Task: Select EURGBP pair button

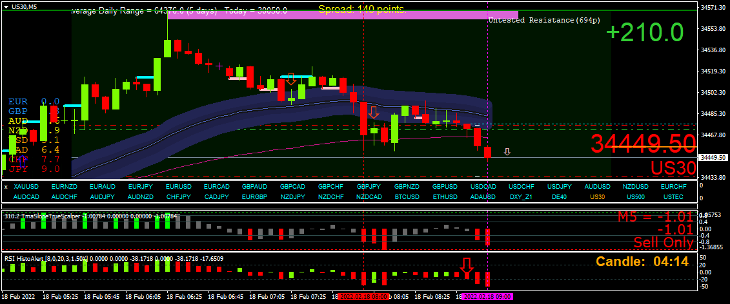Action: pos(255,196)
